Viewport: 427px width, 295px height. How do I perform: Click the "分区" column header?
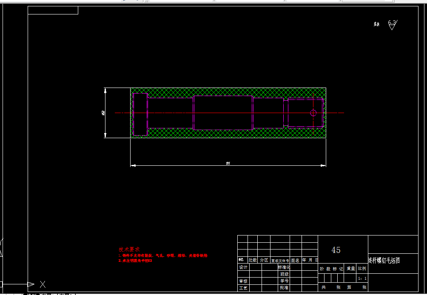pyautogui.click(x=264, y=260)
